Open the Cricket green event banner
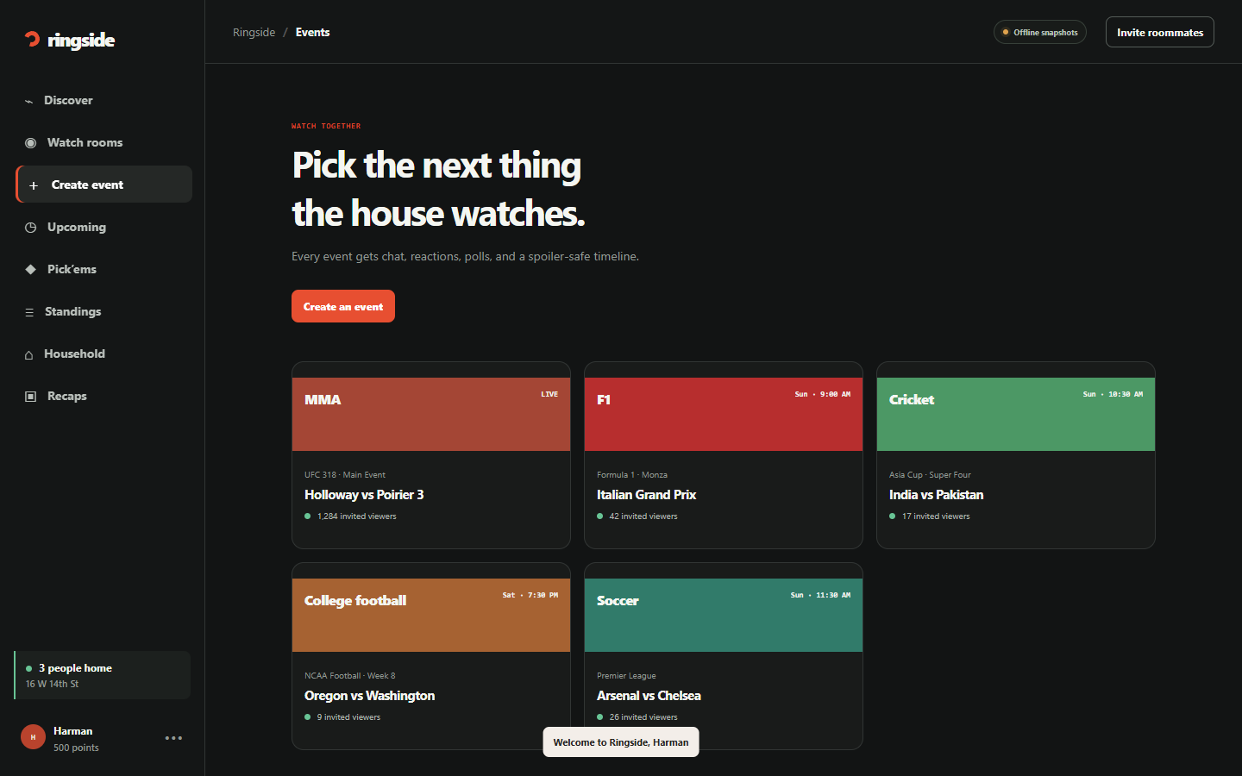Screen dimensions: 1242x776 coord(1016,414)
